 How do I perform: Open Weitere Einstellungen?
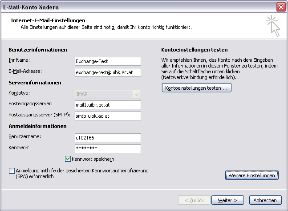[252, 175]
